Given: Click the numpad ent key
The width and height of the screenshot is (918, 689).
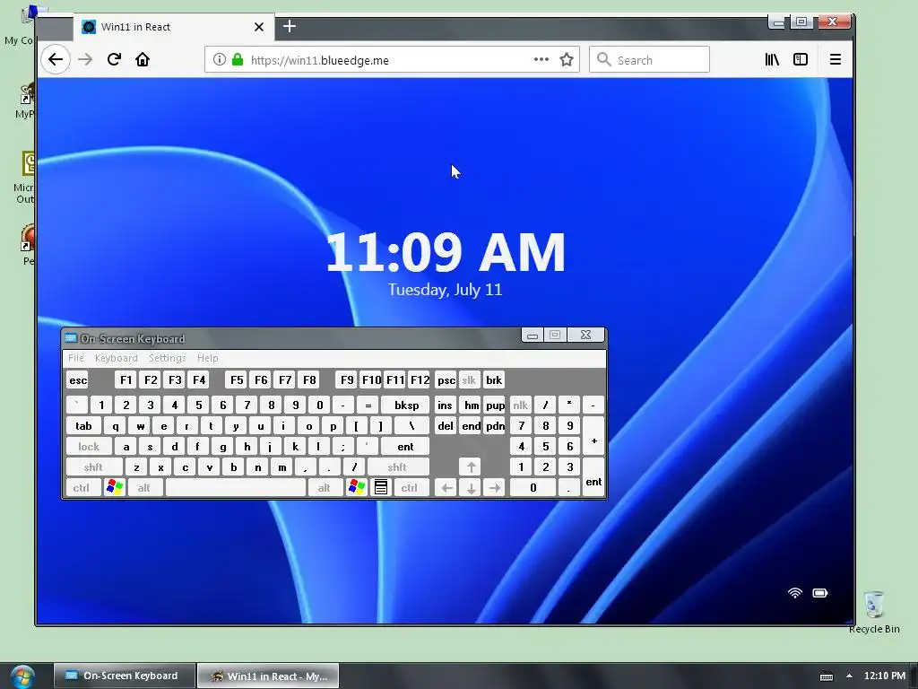Looking at the screenshot, I should (x=593, y=478).
